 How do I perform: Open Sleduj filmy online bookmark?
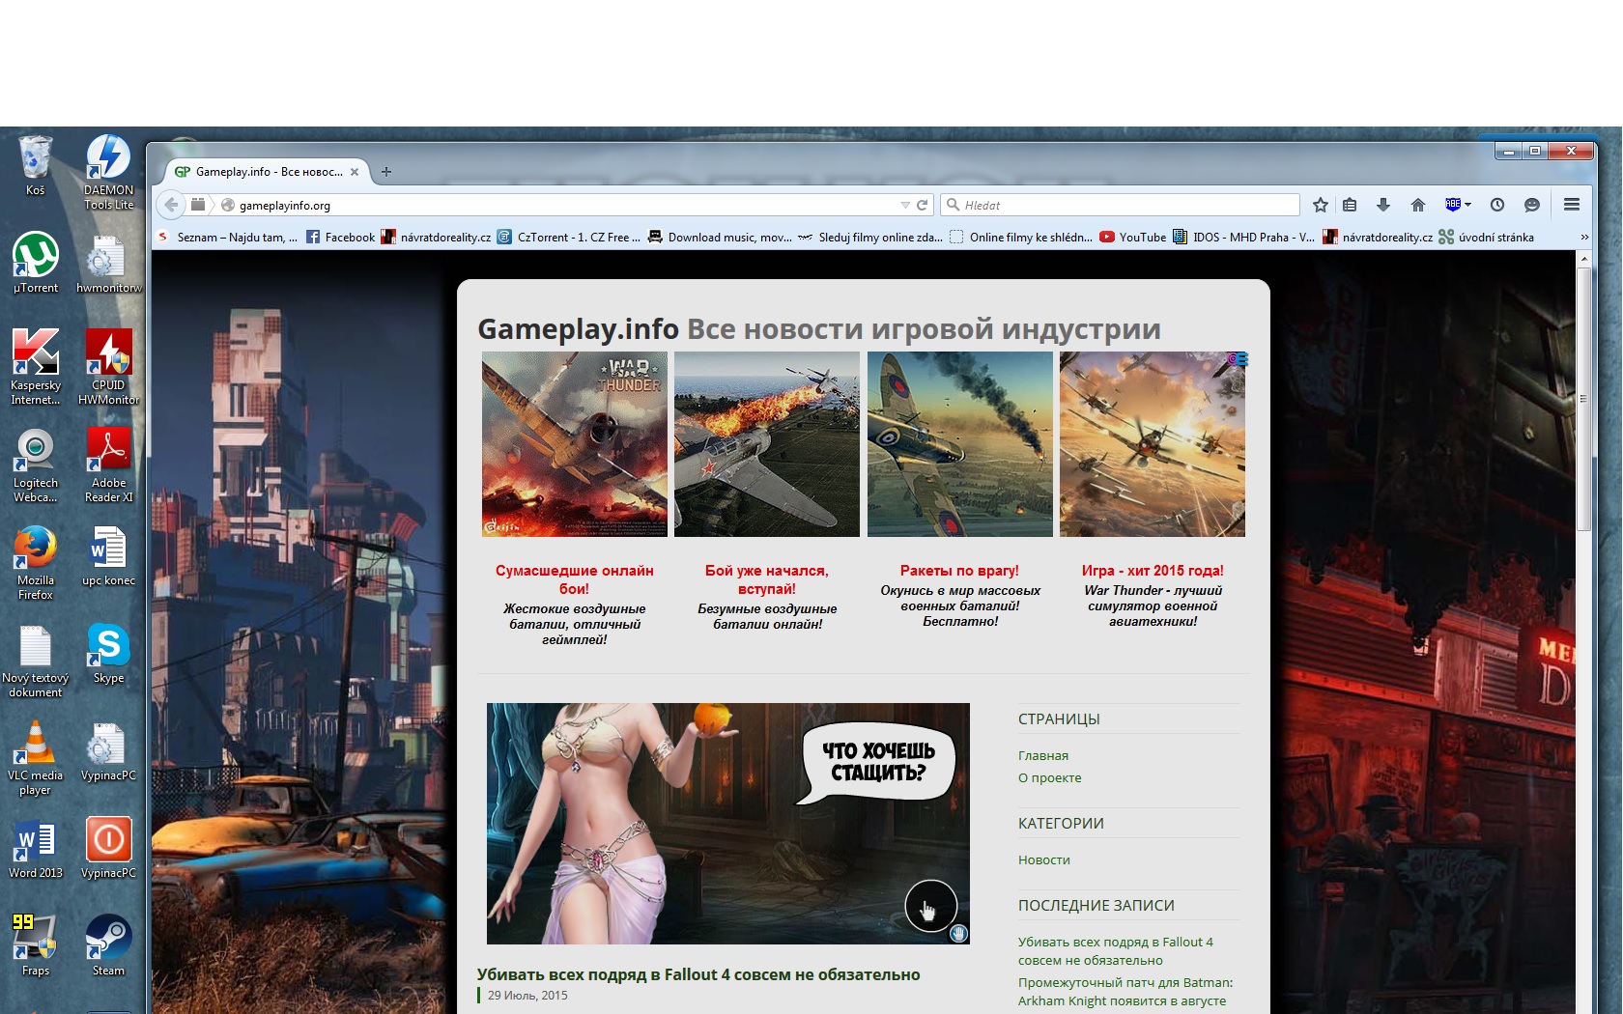[x=870, y=237]
